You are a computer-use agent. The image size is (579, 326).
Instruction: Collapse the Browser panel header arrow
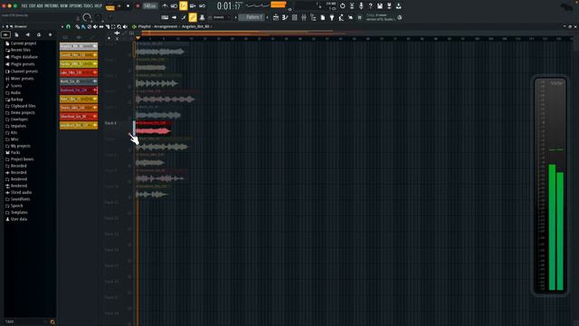pos(3,26)
